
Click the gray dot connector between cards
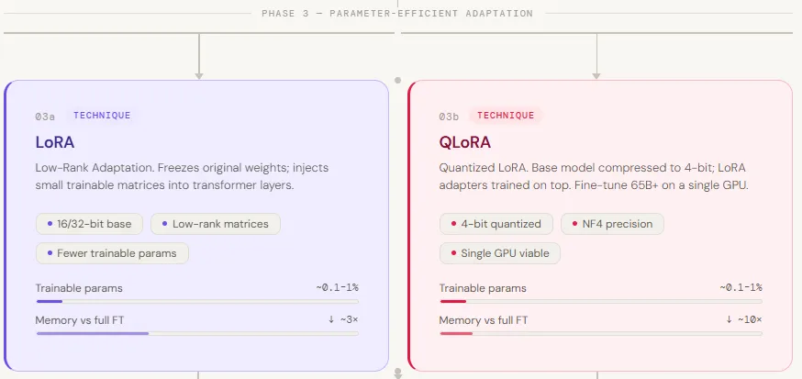pos(398,80)
